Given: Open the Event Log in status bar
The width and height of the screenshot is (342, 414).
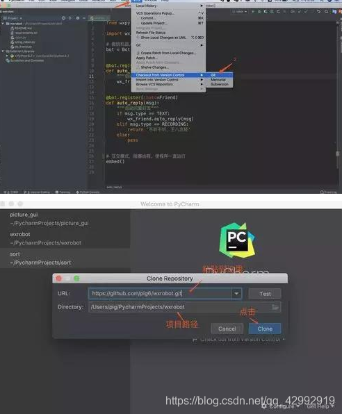Looking at the screenshot, I should tap(328, 192).
